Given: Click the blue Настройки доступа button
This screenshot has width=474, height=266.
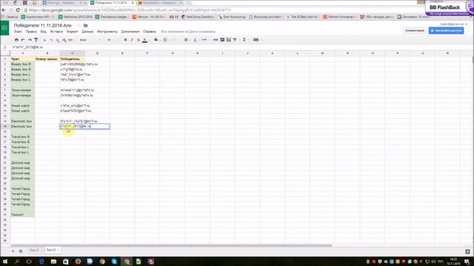Looking at the screenshot, I should pos(446,30).
